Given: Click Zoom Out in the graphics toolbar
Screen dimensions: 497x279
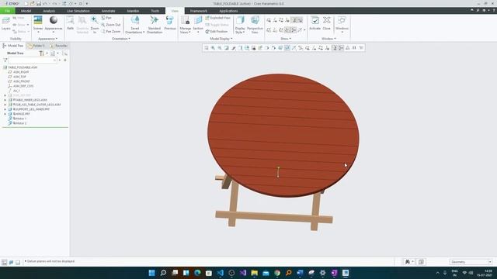Looking at the screenshot, I should pos(220,48).
